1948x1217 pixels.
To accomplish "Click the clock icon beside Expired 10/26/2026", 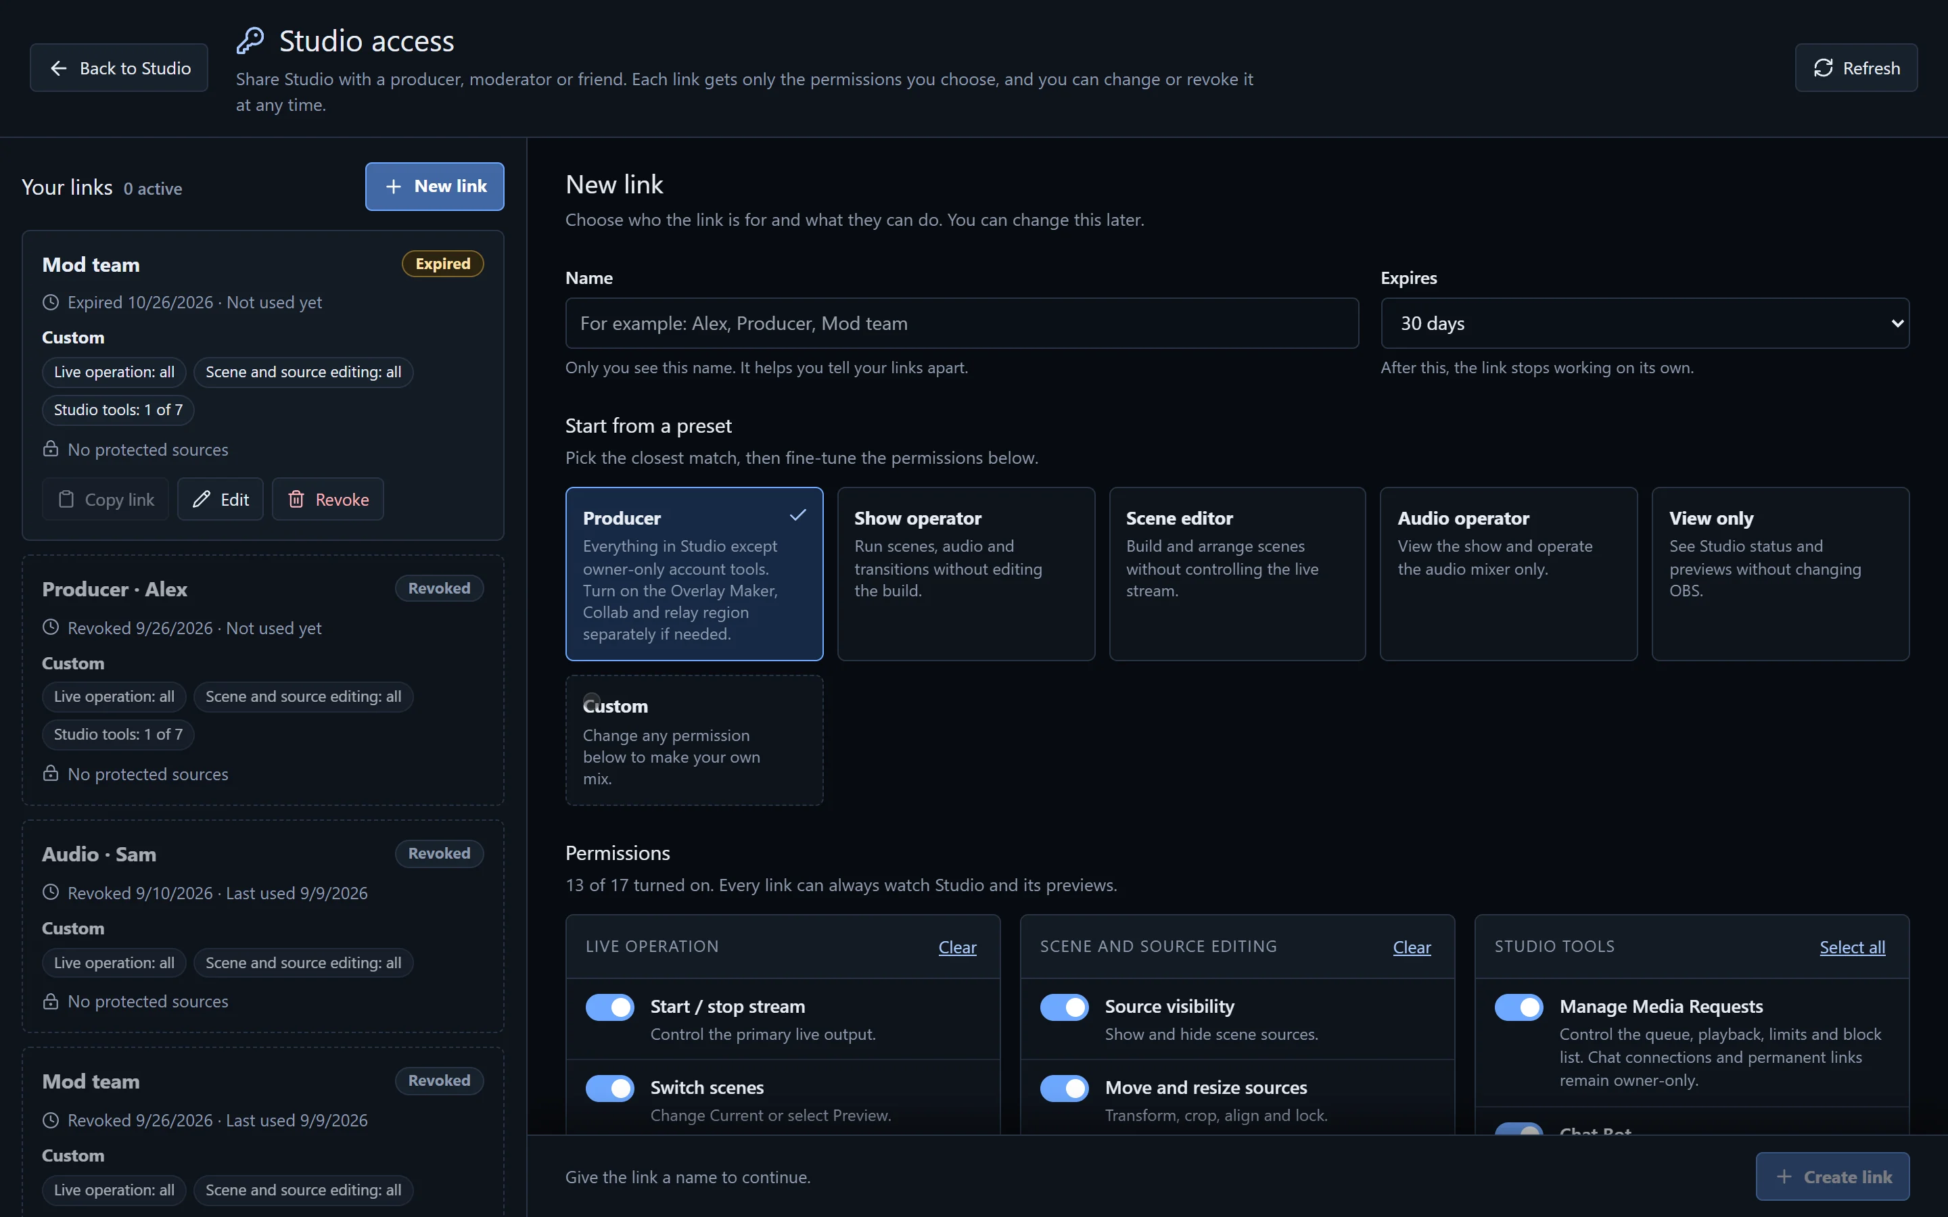I will (51, 303).
